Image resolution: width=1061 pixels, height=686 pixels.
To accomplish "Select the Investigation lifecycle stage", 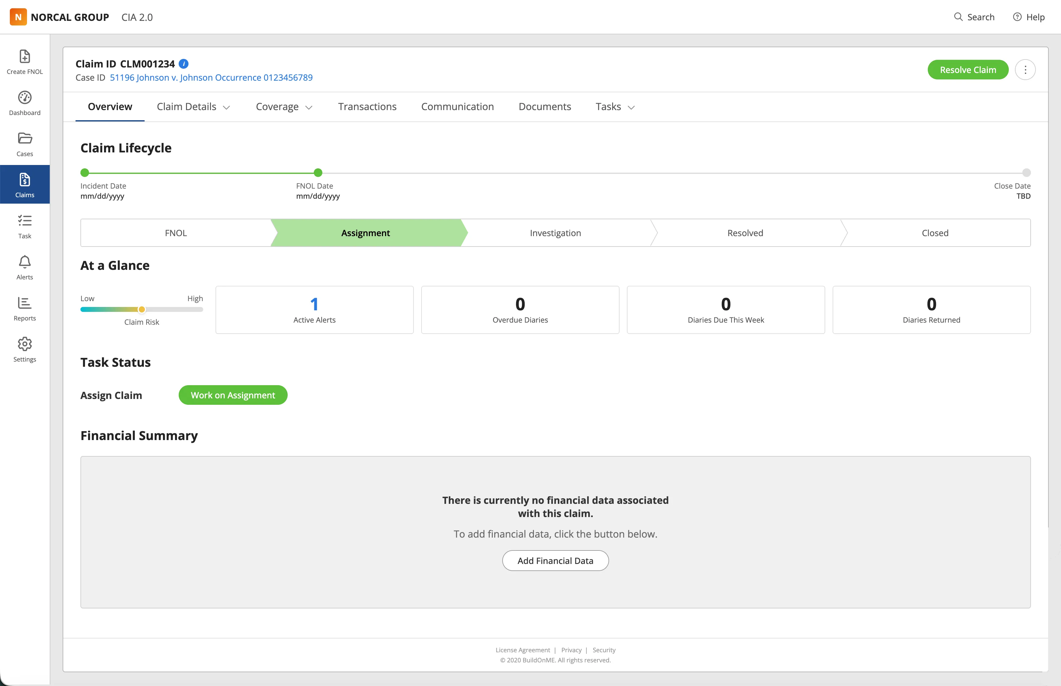I will coord(555,233).
